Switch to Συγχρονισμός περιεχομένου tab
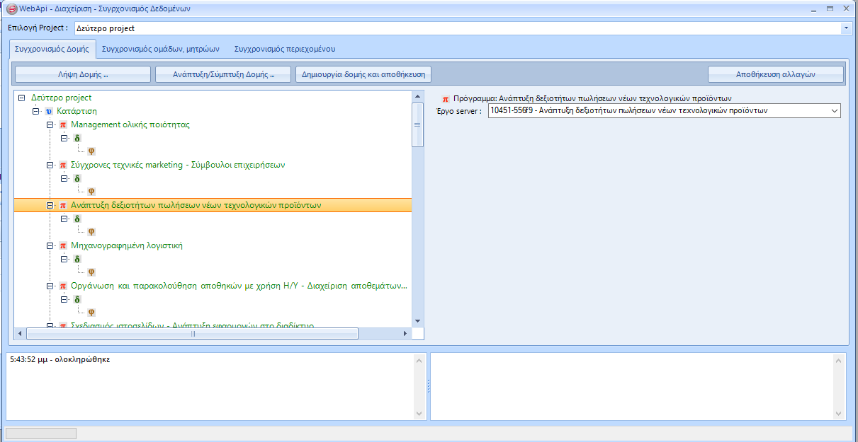Viewport: 858px width, 442px height. (285, 50)
